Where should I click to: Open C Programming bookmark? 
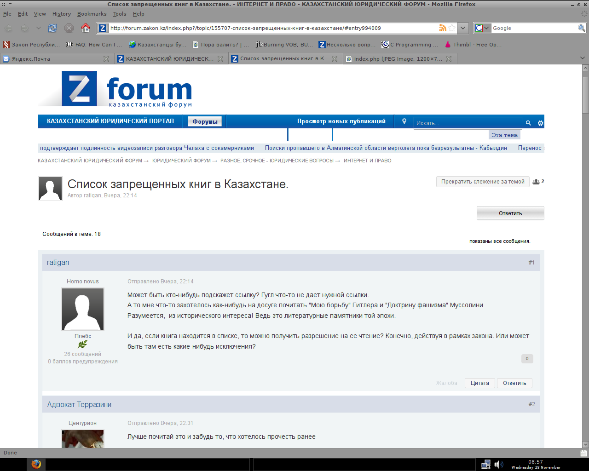tap(410, 45)
